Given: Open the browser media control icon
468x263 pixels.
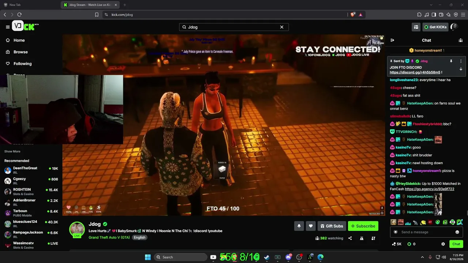Looking at the screenshot, I should [427, 15].
